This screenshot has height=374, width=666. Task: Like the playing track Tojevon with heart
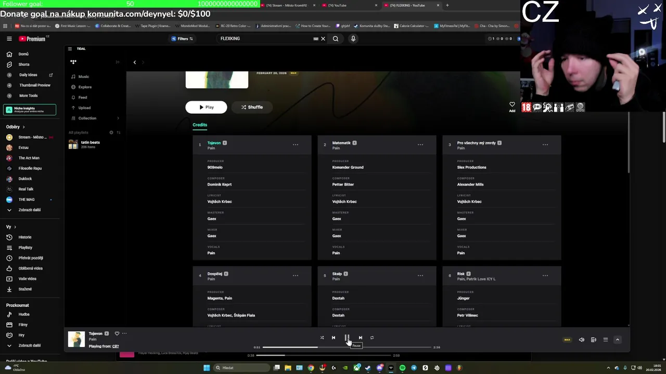point(117,333)
